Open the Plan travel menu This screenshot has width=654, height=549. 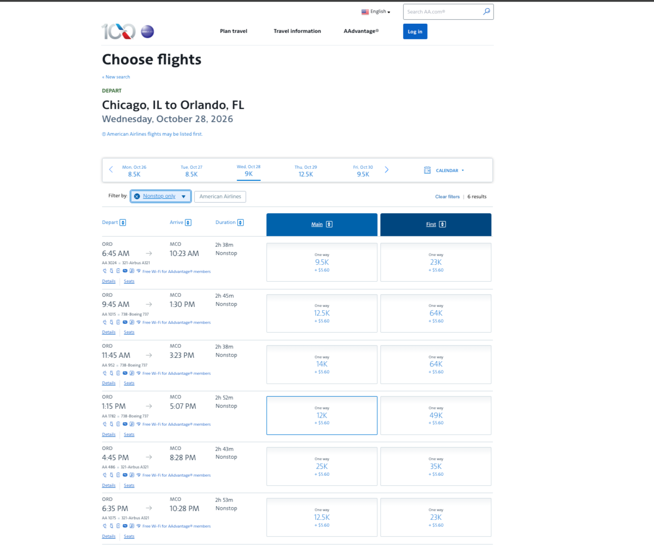(233, 31)
